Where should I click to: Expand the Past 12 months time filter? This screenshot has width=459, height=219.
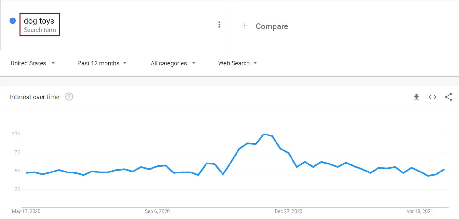point(102,63)
